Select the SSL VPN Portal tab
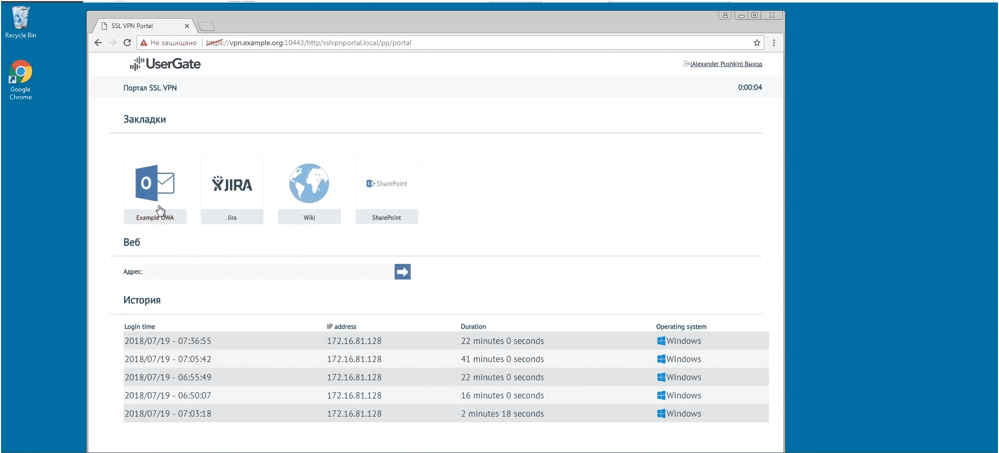 (x=143, y=26)
